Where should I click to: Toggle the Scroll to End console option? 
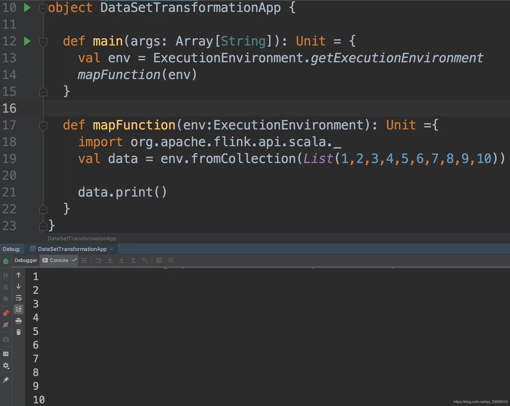click(19, 309)
